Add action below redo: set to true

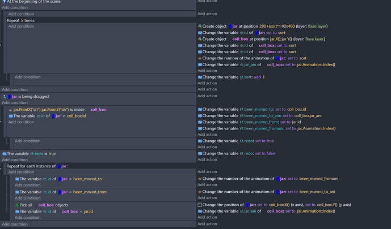tap(207, 147)
